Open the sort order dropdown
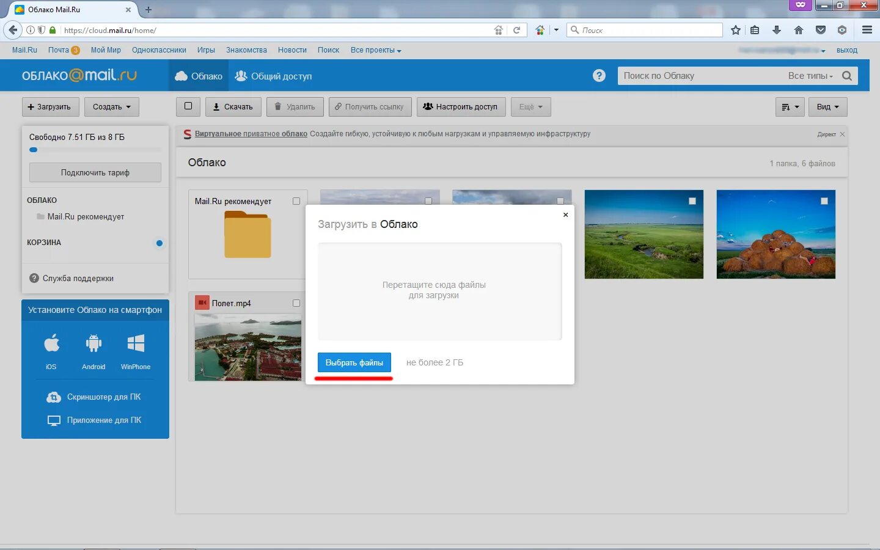This screenshot has width=880, height=550. pos(790,107)
